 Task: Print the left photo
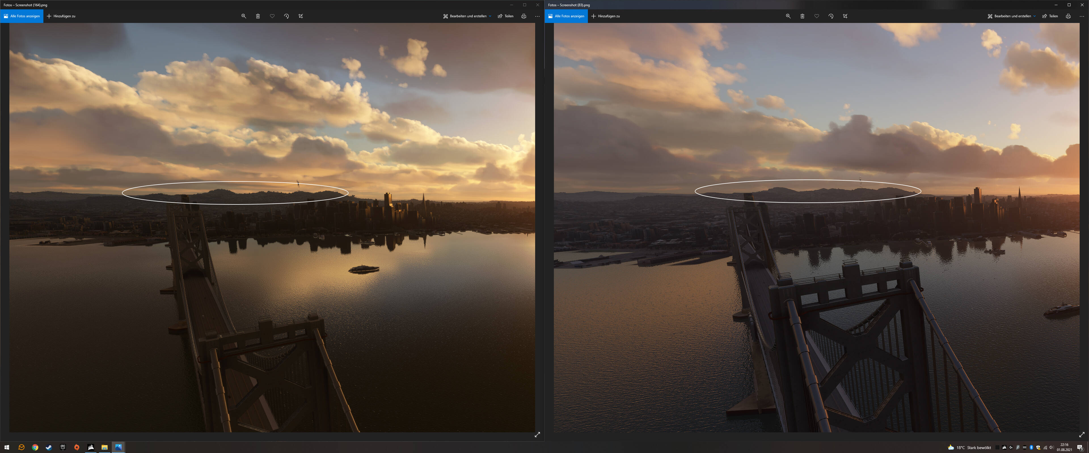pos(524,16)
